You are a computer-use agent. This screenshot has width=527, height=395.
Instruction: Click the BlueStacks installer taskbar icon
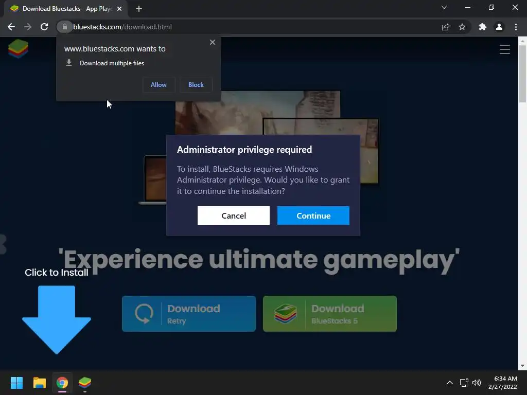[85, 383]
